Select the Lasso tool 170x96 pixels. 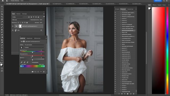[2, 12]
